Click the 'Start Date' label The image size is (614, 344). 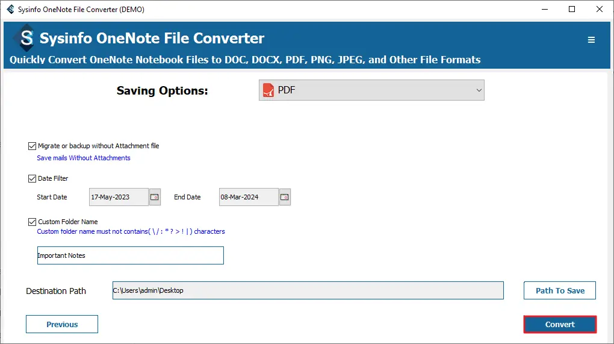[52, 197]
